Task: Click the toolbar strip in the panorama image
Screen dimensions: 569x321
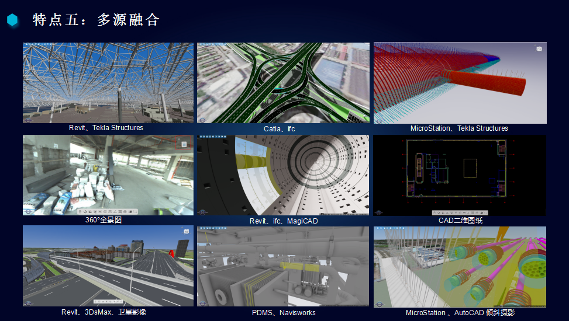Action: point(109,211)
